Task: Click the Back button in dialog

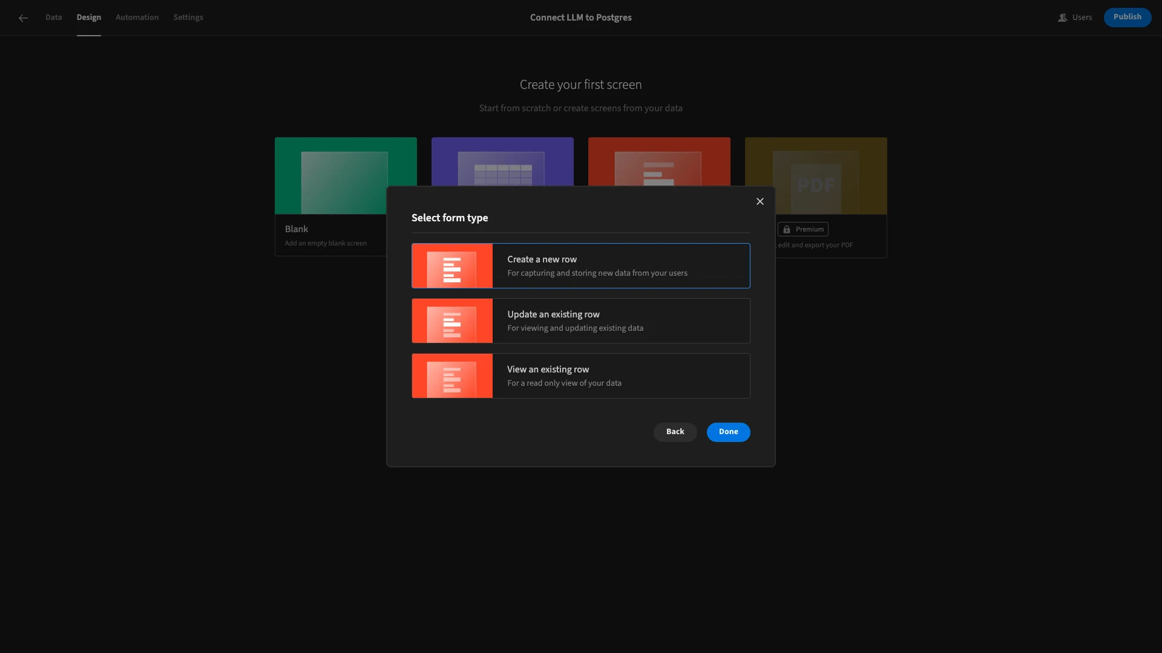Action: click(675, 432)
